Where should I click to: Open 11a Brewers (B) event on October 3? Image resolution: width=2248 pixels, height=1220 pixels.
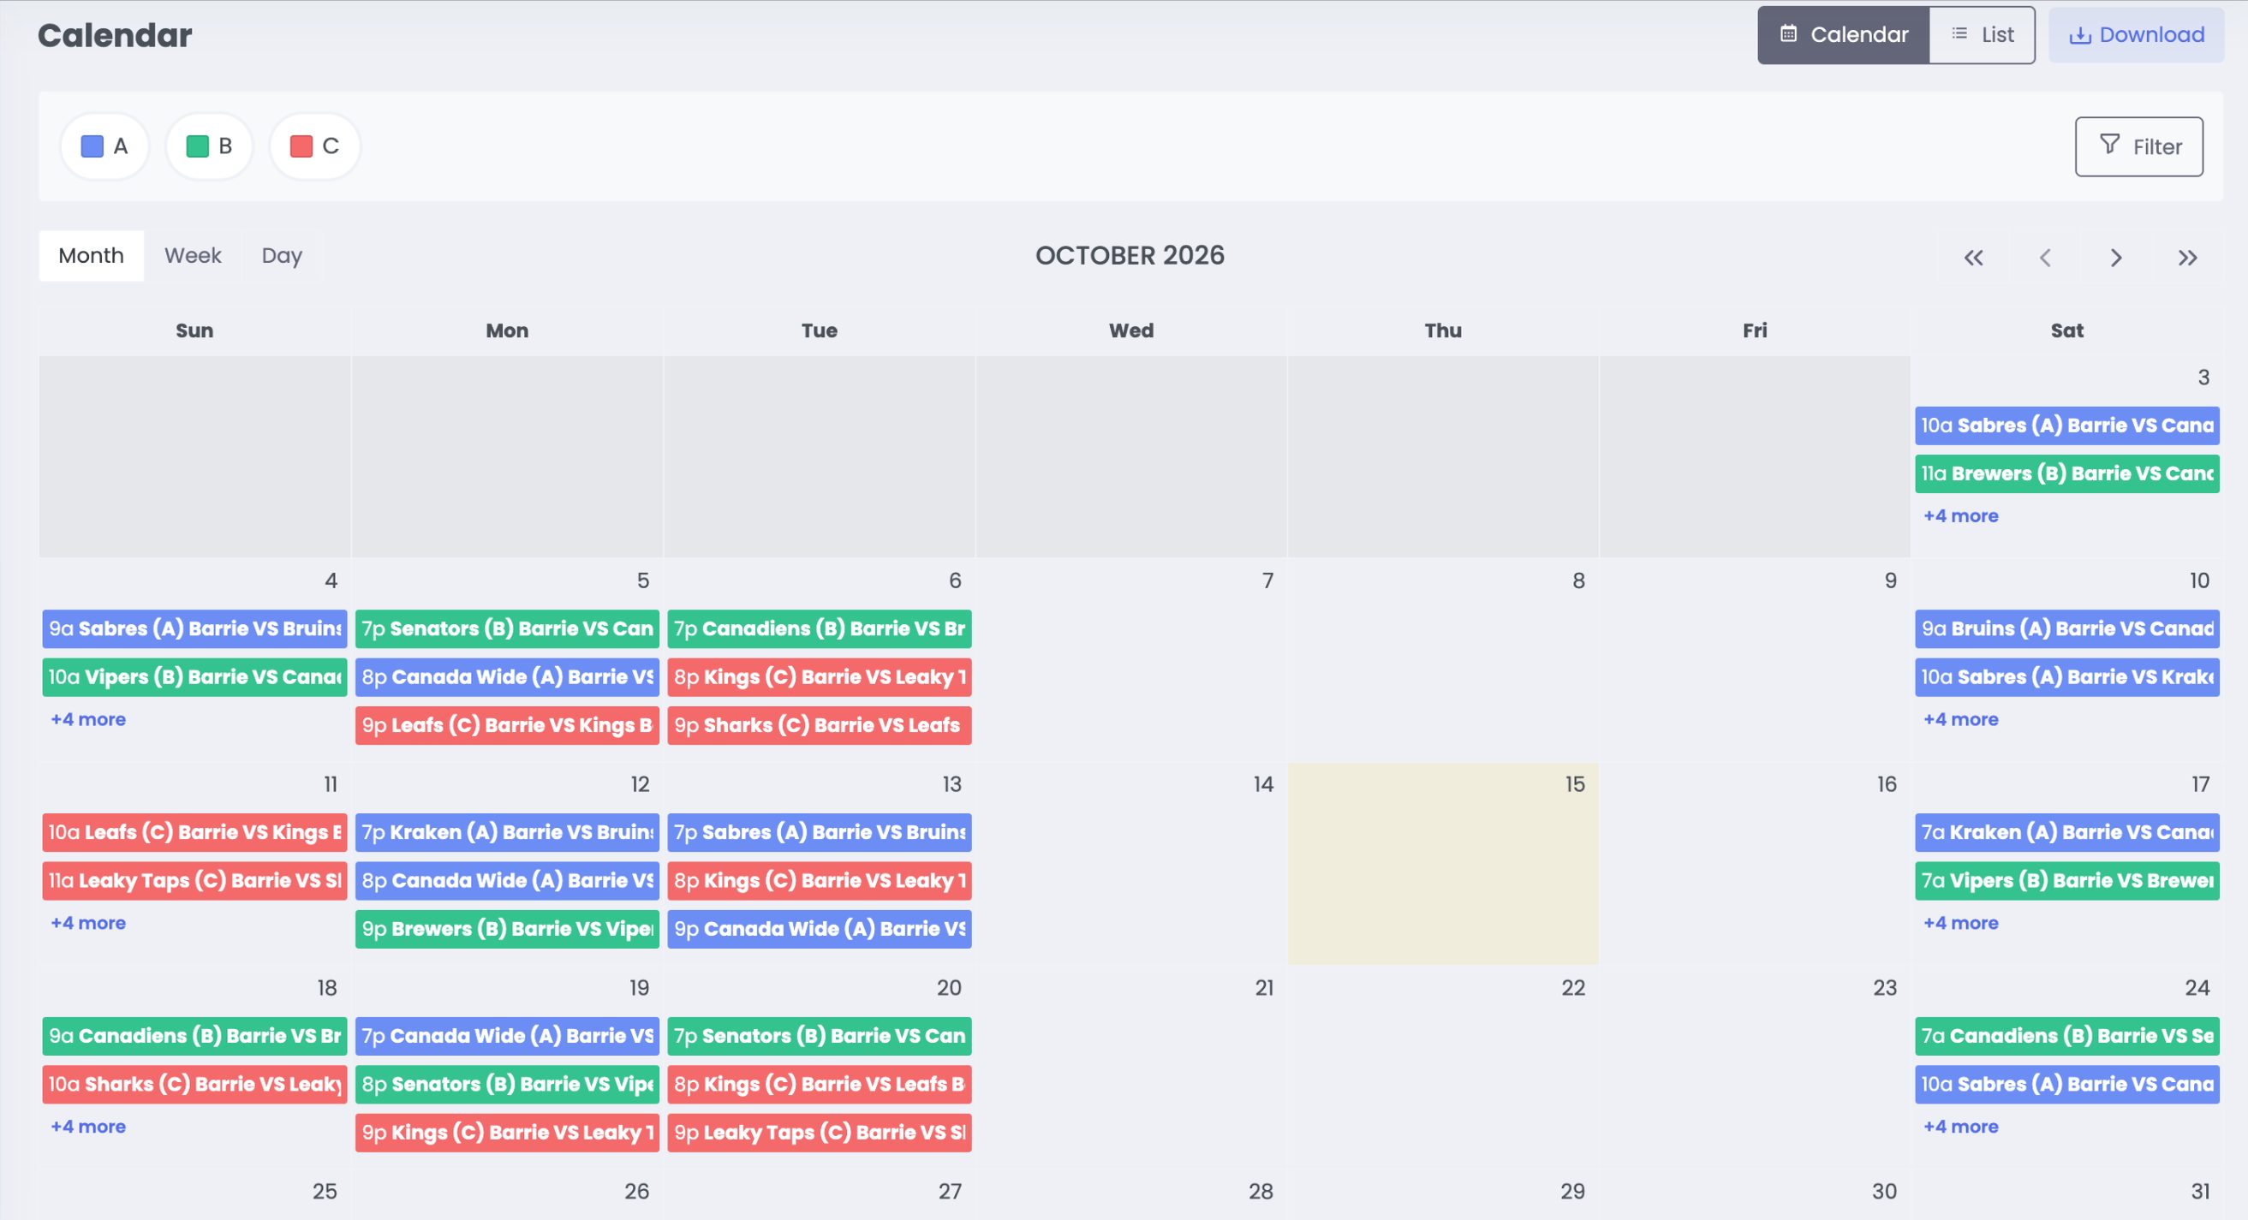pyautogui.click(x=2066, y=473)
